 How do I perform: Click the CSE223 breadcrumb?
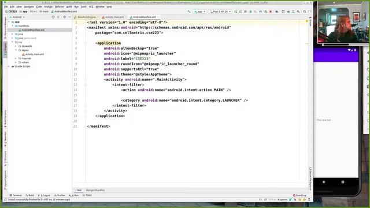click(x=10, y=12)
